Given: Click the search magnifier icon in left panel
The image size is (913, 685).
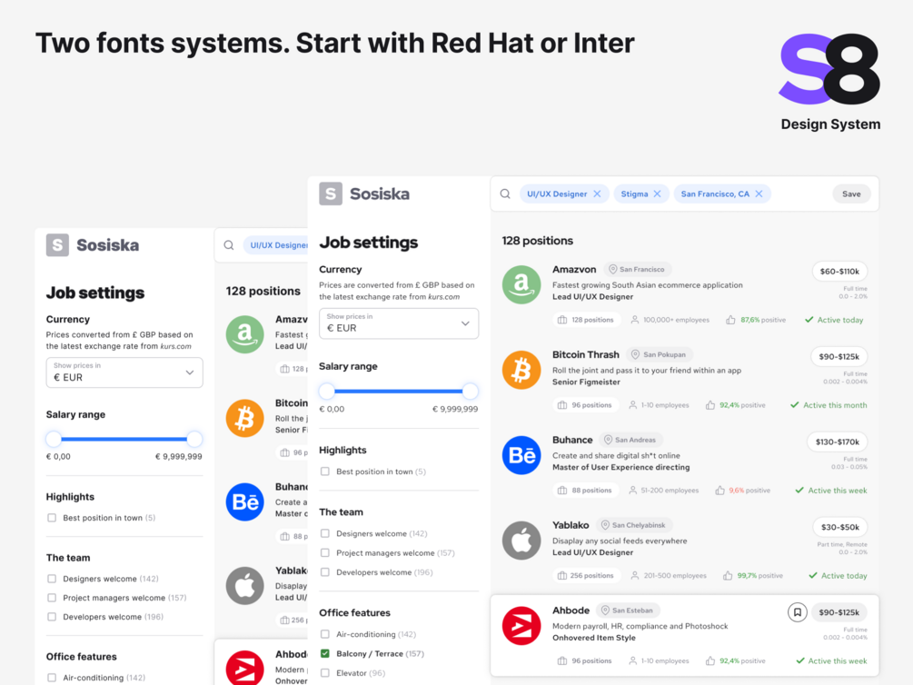Looking at the screenshot, I should (229, 245).
